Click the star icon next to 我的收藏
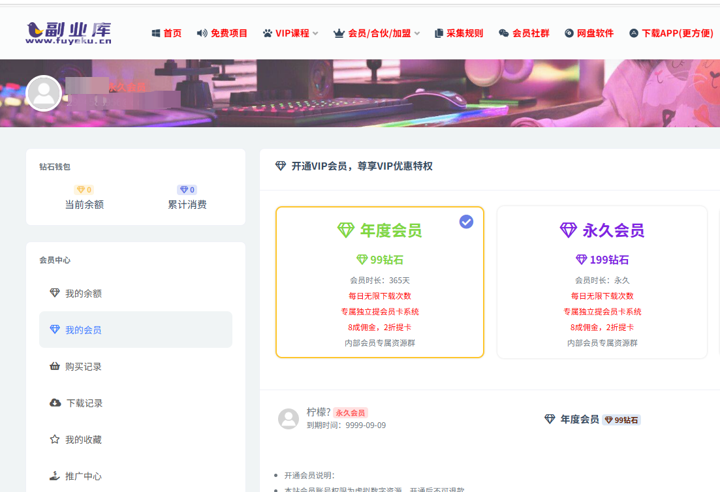This screenshot has width=720, height=492. click(x=55, y=439)
